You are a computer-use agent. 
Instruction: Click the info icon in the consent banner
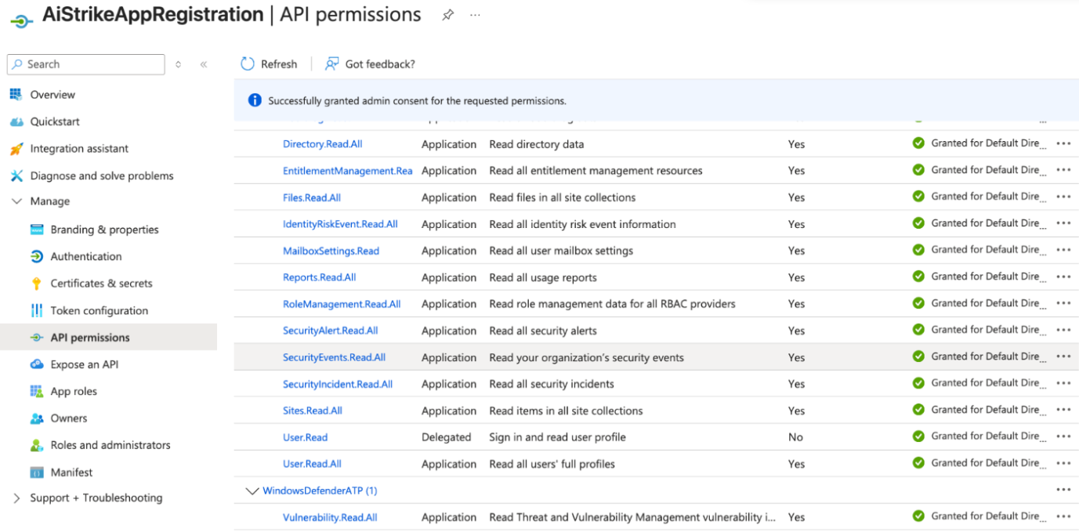click(x=255, y=100)
